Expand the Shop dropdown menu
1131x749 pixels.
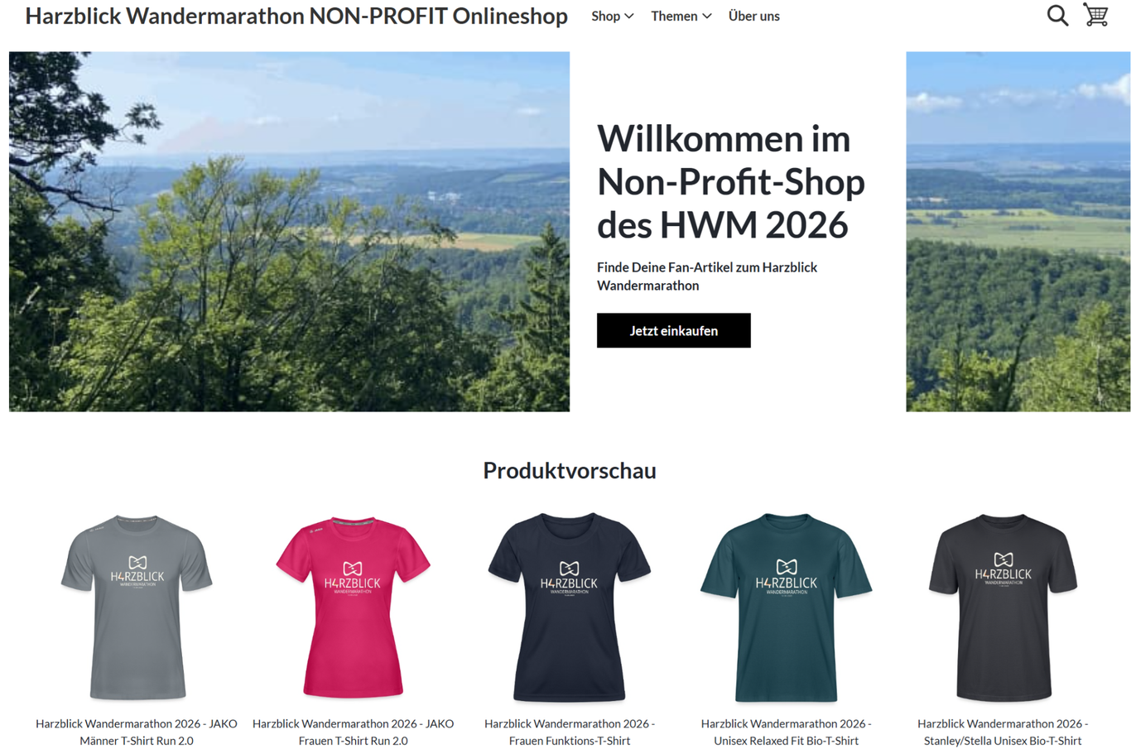click(613, 16)
